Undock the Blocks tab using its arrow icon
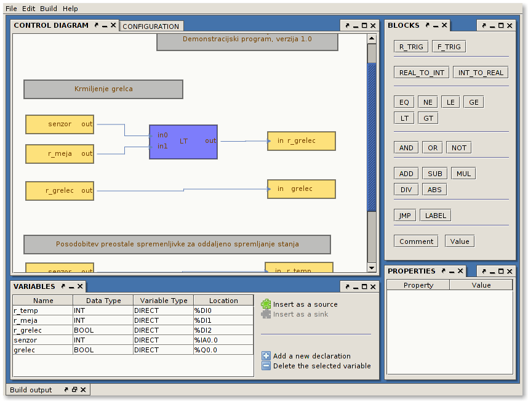Viewport: 528px width, 401px height. [x=427, y=26]
